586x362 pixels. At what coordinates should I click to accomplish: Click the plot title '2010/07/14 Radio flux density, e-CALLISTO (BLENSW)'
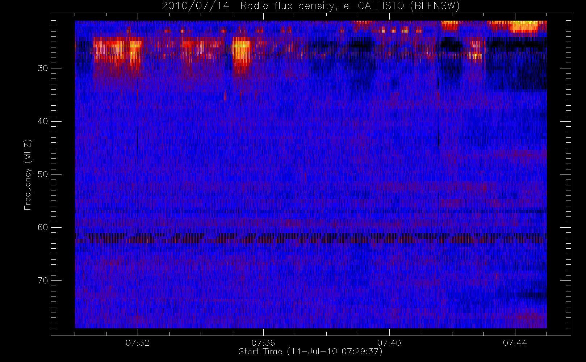pos(311,6)
